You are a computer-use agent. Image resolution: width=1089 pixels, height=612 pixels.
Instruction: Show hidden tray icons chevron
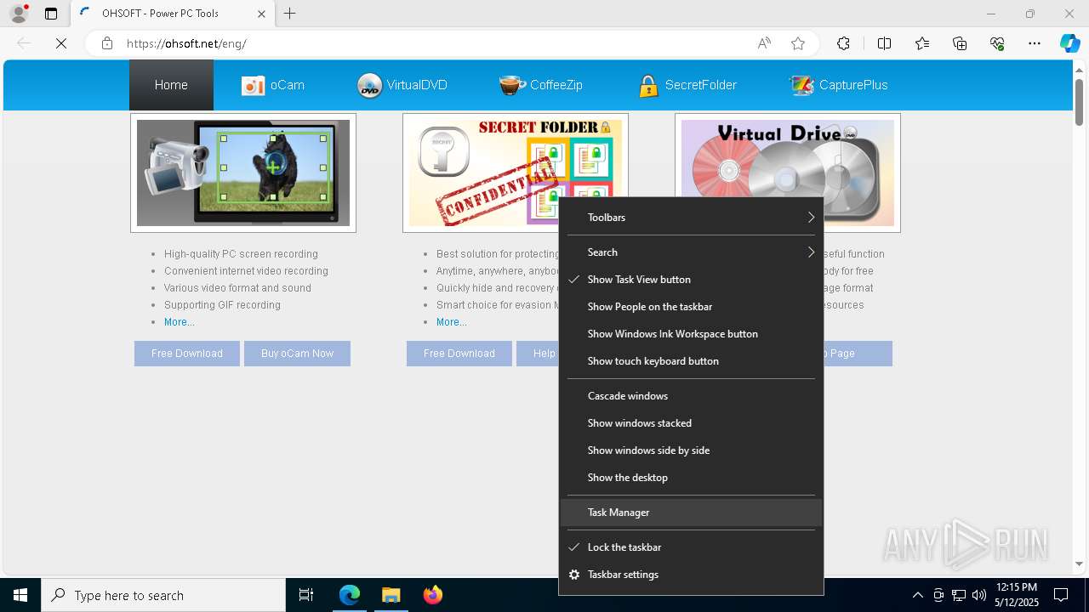917,595
